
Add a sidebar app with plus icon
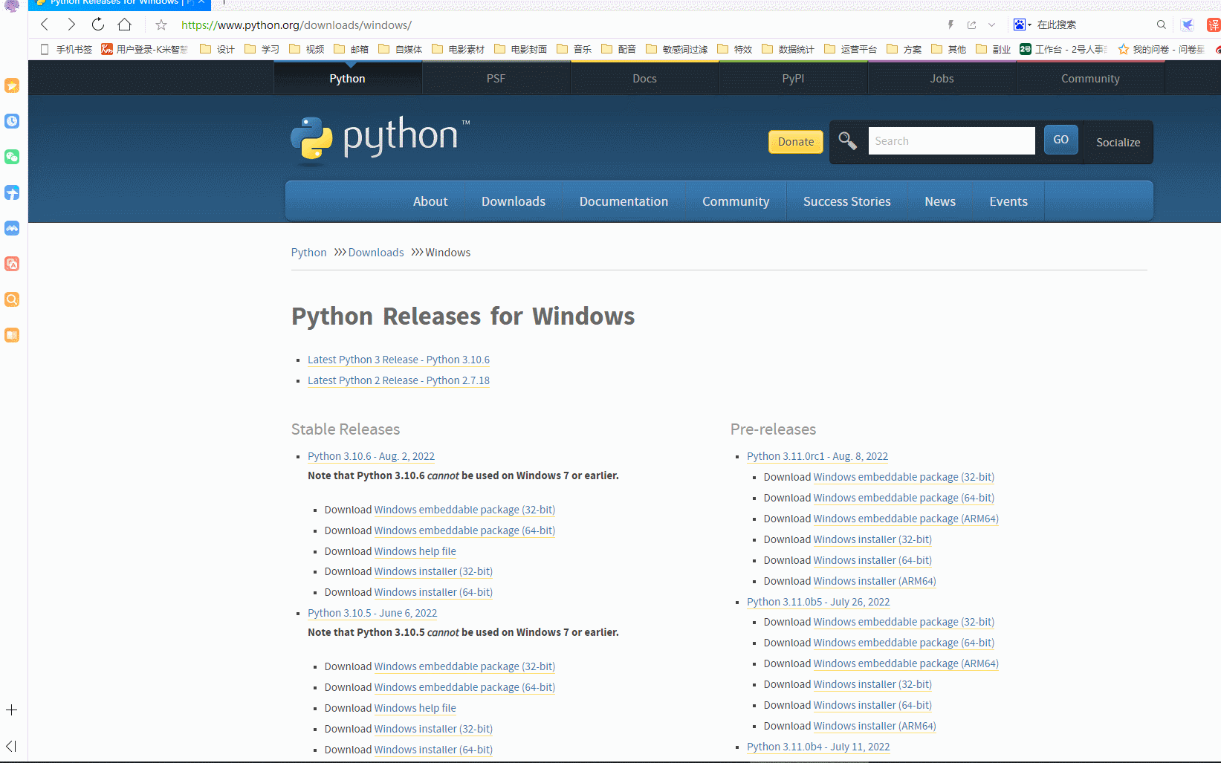tap(12, 710)
